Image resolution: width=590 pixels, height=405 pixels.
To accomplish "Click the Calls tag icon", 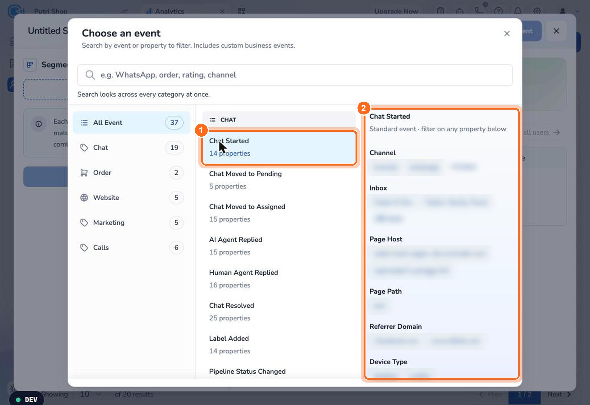I will 84,248.
